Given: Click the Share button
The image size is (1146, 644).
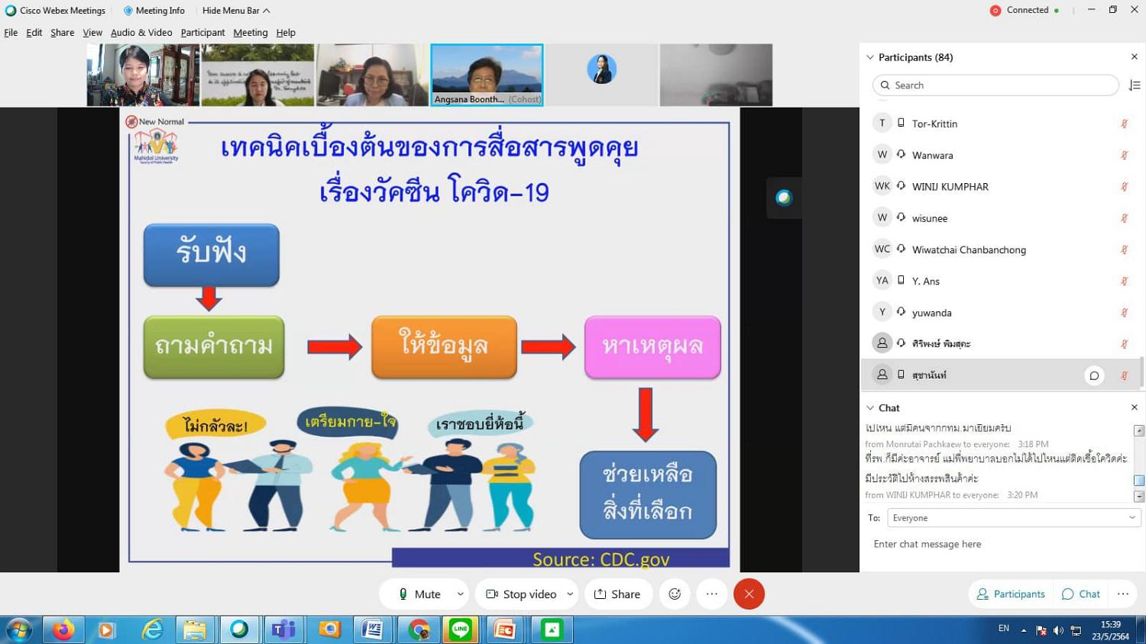Looking at the screenshot, I should point(618,594).
